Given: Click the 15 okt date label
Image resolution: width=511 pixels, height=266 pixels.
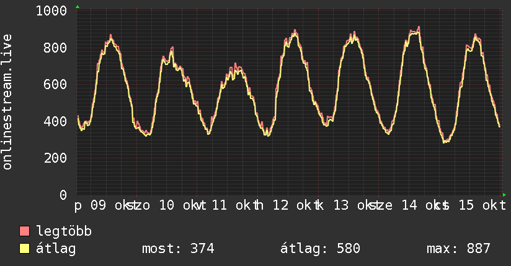Looking at the screenshot, I should [x=482, y=205].
